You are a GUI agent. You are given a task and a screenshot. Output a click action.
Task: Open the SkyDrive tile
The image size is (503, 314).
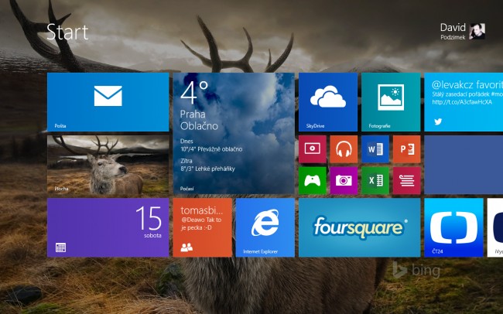pyautogui.click(x=328, y=102)
